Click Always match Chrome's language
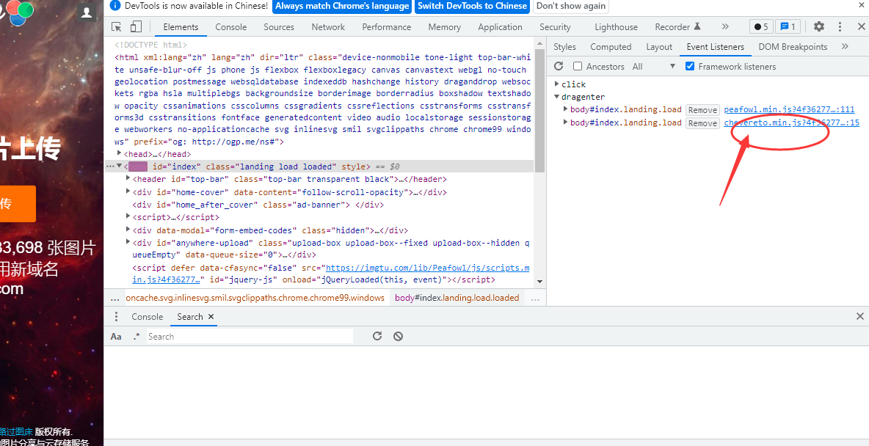Image resolution: width=869 pixels, height=446 pixels. [342, 6]
